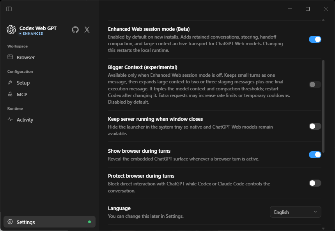
Task: Disable Enhanced Web session mode toggle
Action: tap(315, 39)
